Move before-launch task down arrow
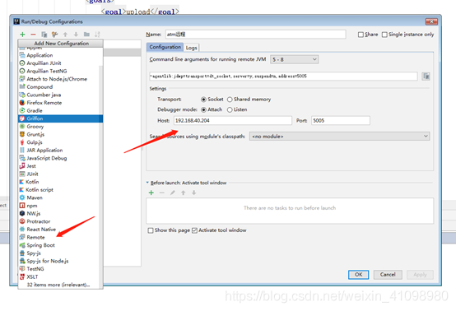The image size is (456, 311). [x=194, y=193]
